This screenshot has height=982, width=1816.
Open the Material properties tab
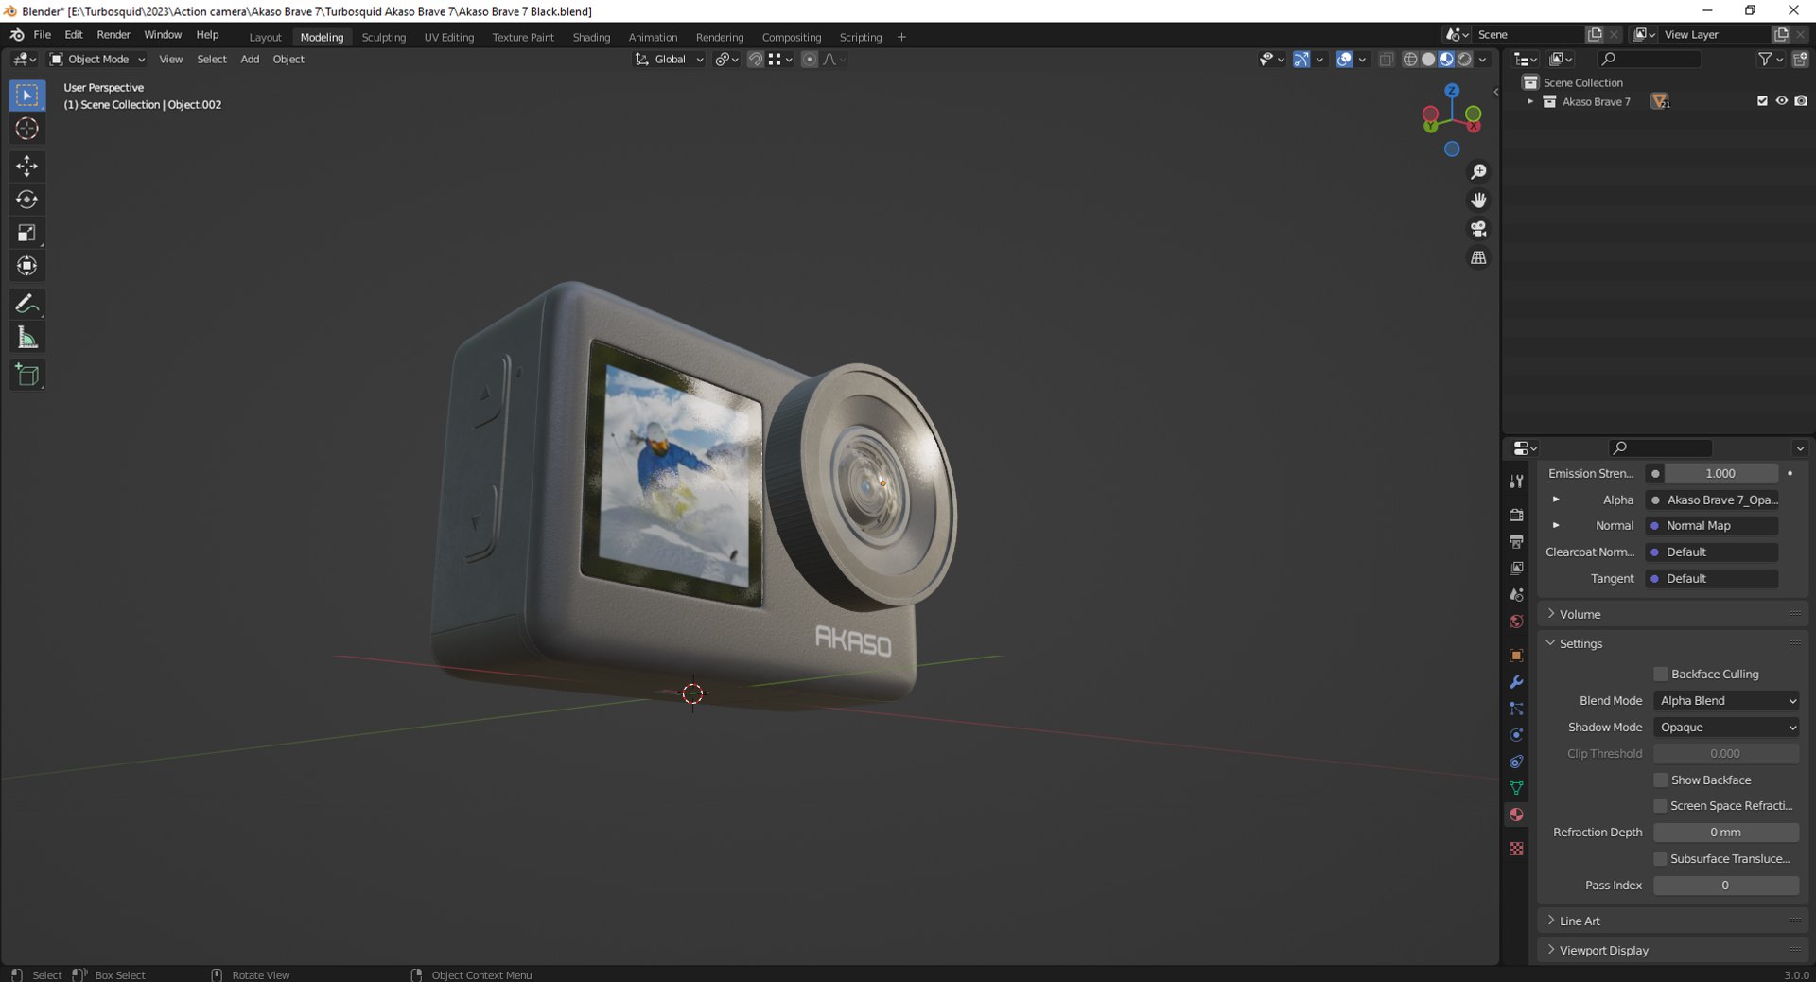coord(1516,815)
